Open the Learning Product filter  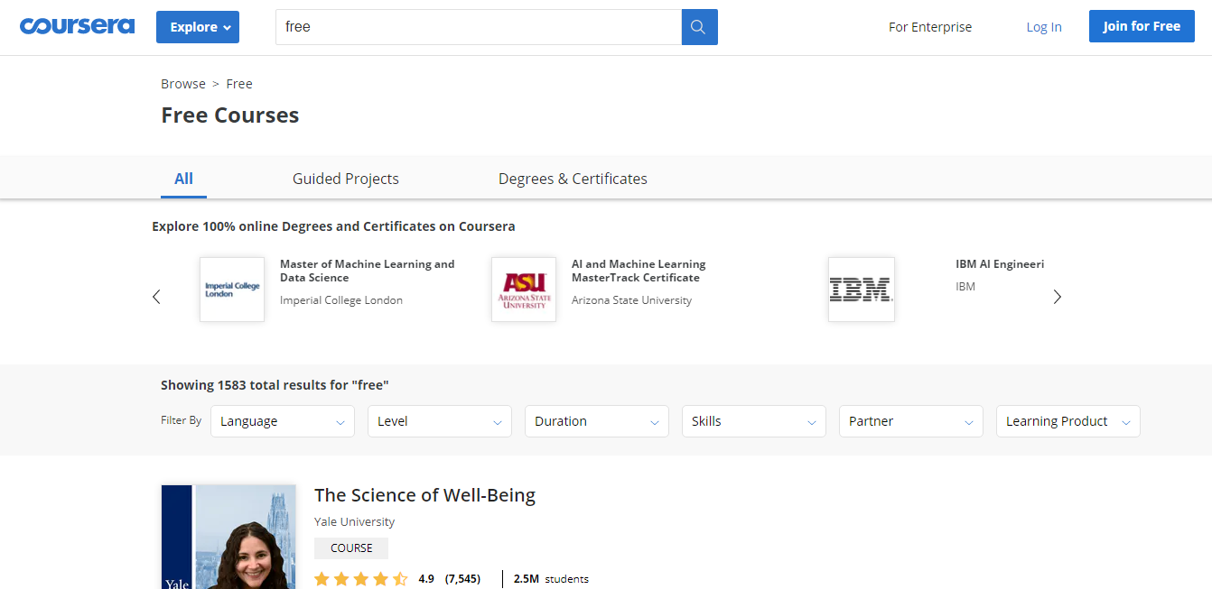(1067, 421)
